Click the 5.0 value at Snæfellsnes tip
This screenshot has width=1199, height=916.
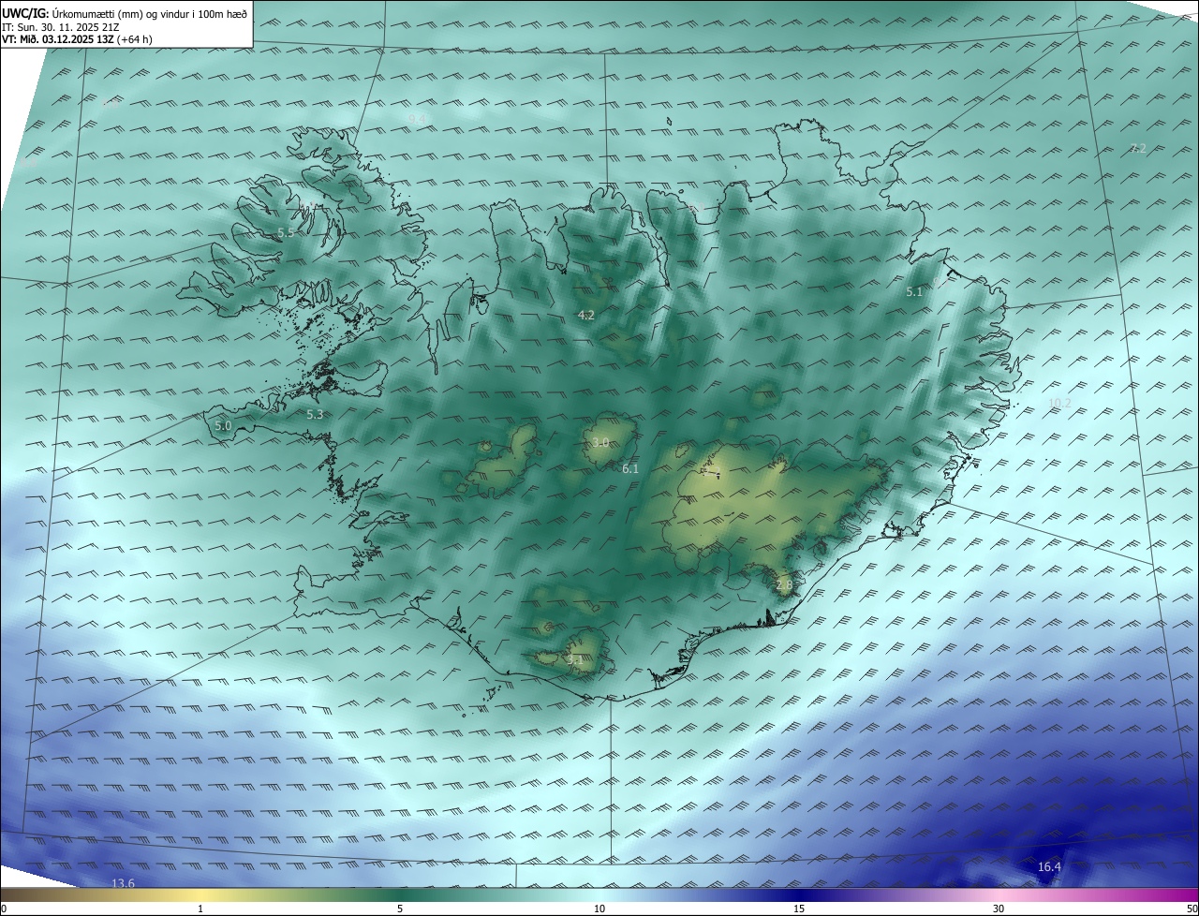223,425
